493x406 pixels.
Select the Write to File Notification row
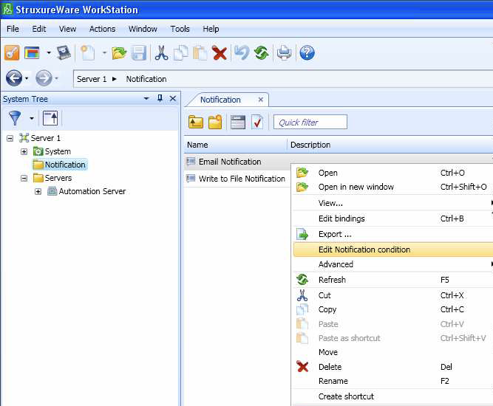[237, 179]
